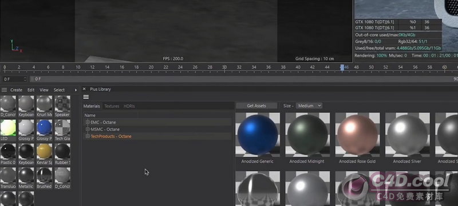Viewport: 458px width, 206px height.
Task: Choose the Anodized Midnight library material
Action: coord(307,135)
